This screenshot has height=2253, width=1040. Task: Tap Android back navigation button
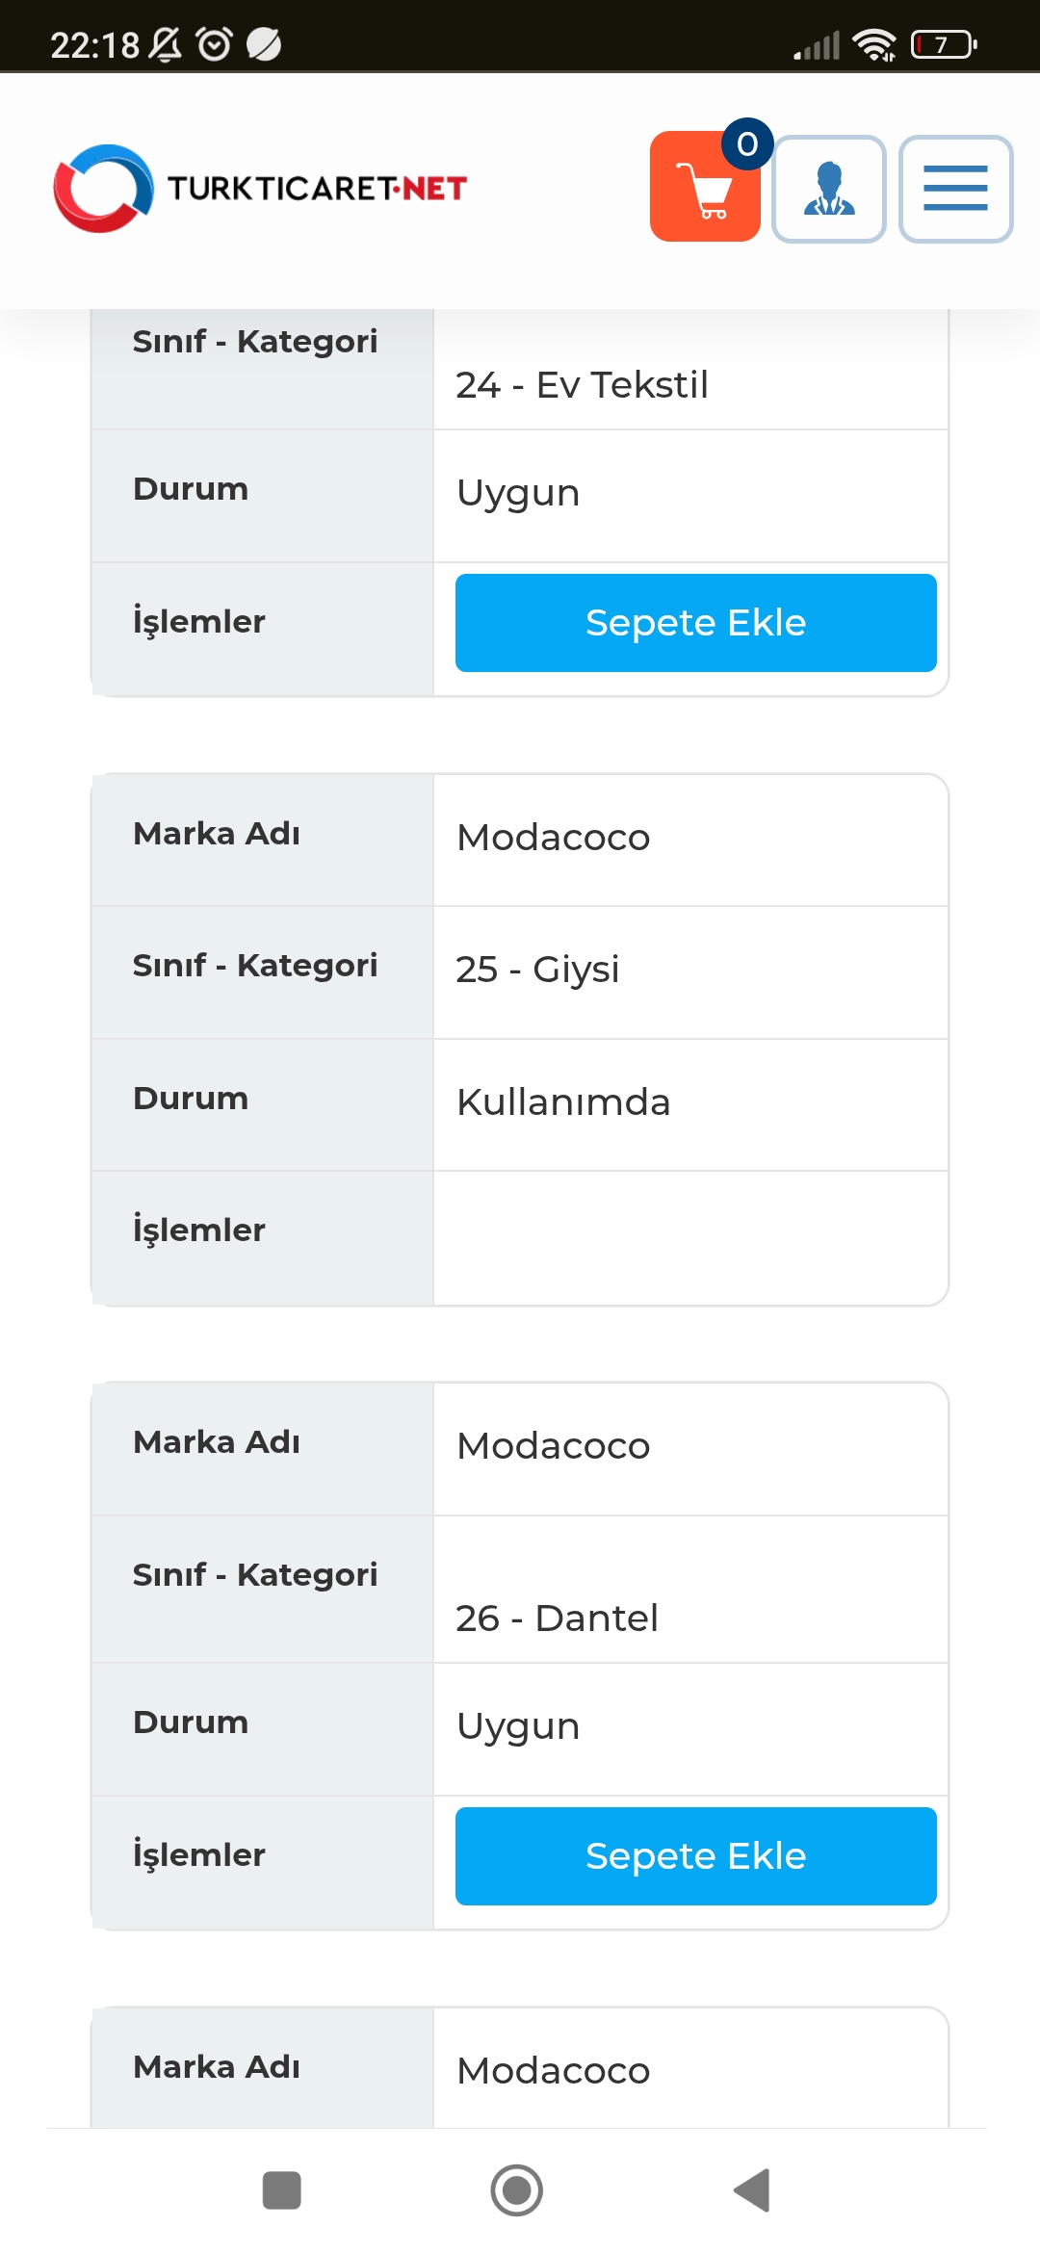tap(752, 2190)
